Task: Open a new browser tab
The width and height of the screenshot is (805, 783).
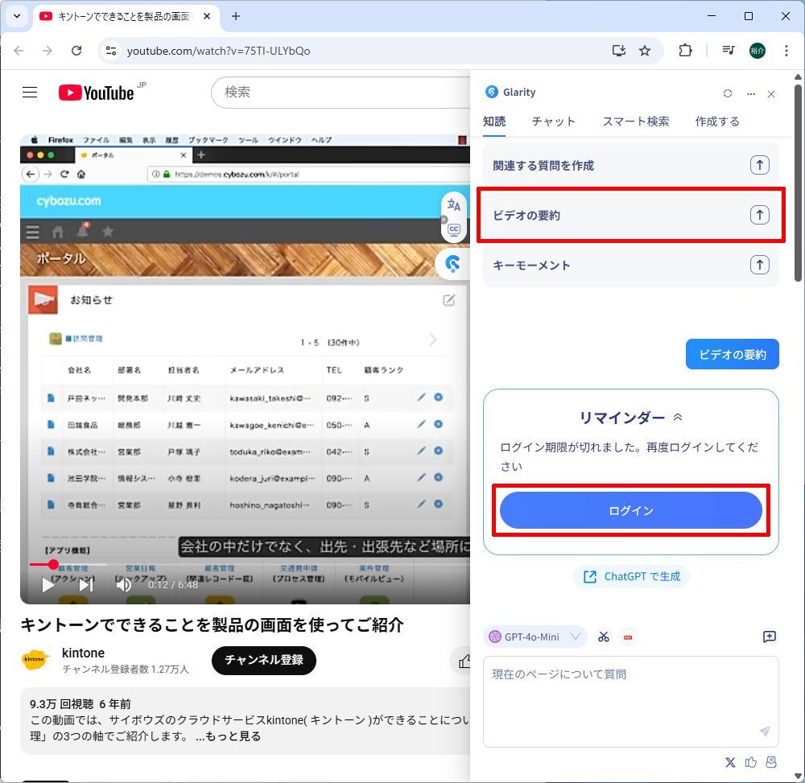Action: pos(236,16)
